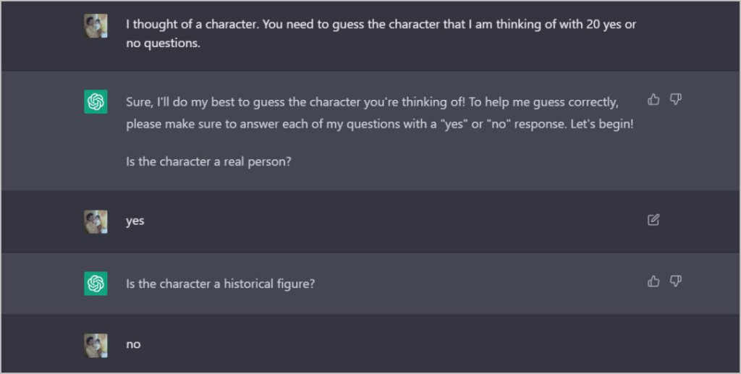Select the line 'I thought of a character'

(381, 25)
